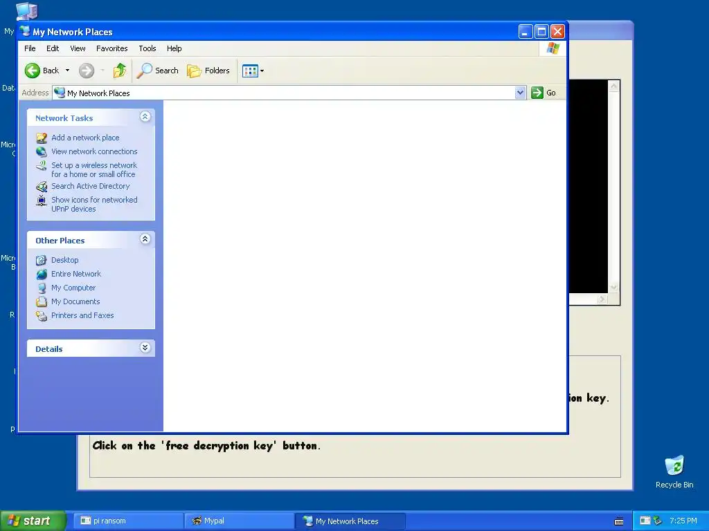The width and height of the screenshot is (709, 531).
Task: Click My Network Places taskbar button
Action: 350,521
